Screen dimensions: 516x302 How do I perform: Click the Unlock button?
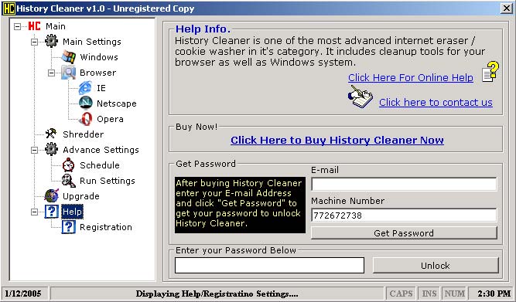coord(436,265)
